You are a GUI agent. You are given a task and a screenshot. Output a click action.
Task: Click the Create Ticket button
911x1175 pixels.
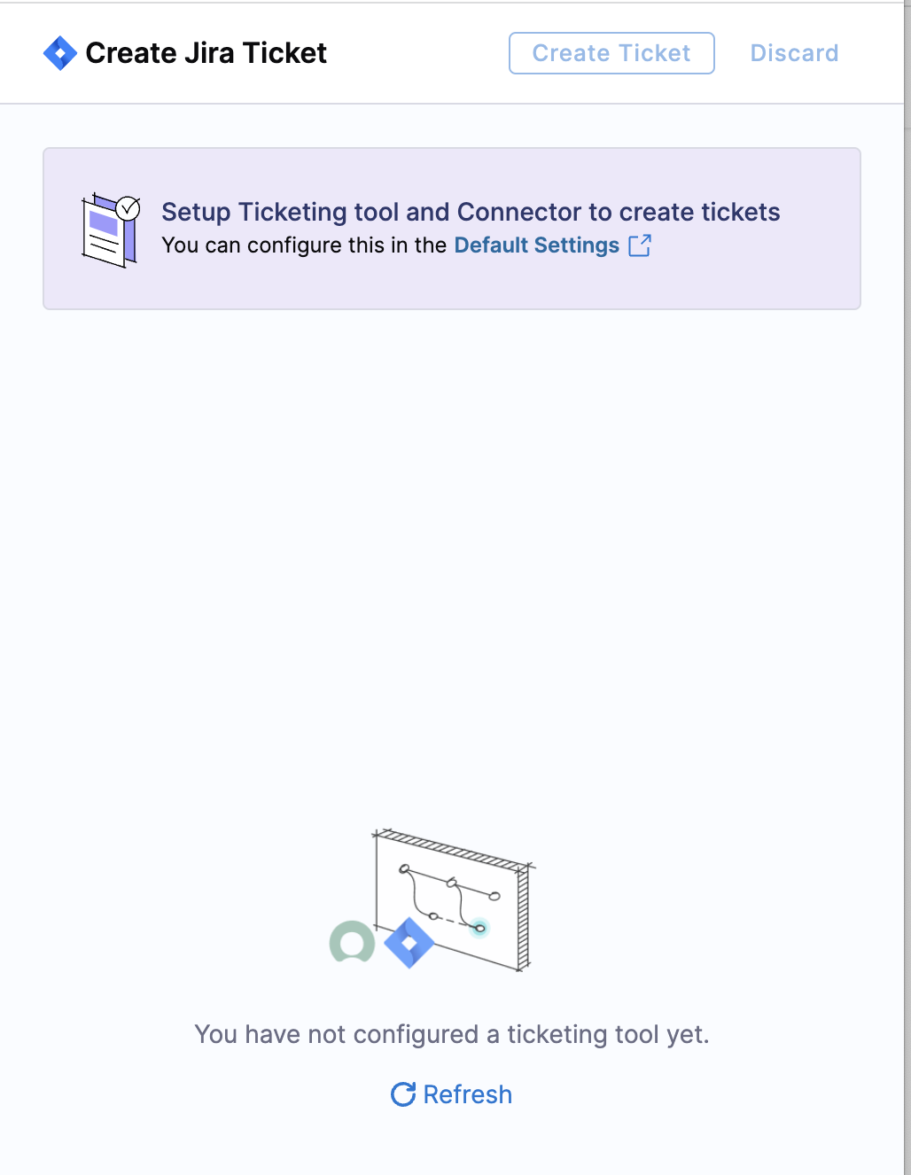click(x=611, y=53)
